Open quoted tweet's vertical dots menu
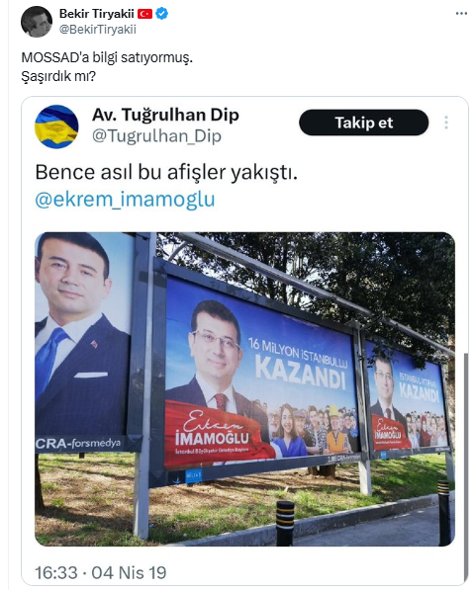This screenshot has width=473, height=590. pos(446,123)
